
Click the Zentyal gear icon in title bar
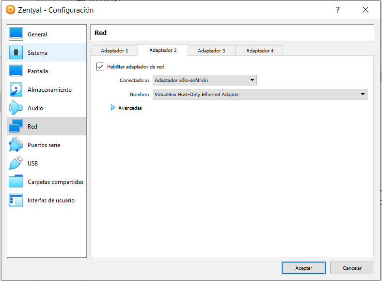point(10,10)
